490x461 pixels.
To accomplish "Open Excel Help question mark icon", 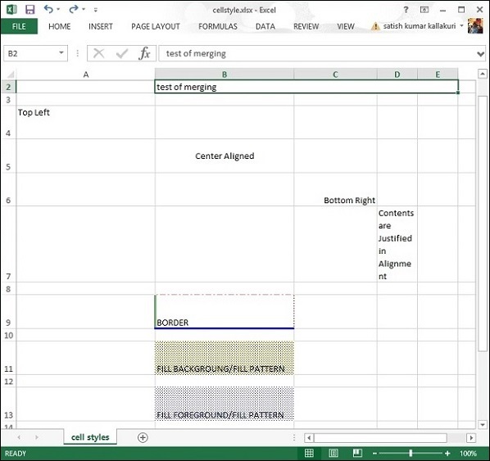I will pos(406,10).
